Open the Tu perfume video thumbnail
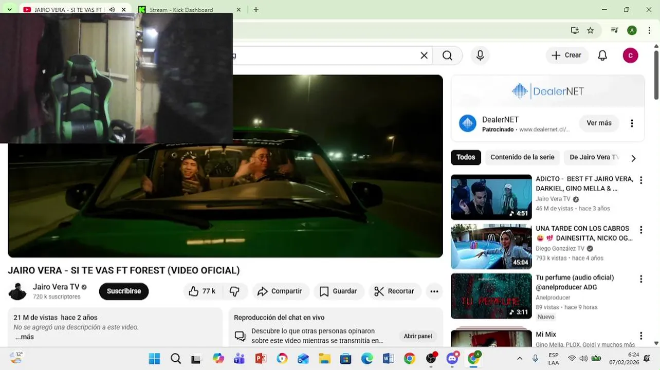 (491, 296)
